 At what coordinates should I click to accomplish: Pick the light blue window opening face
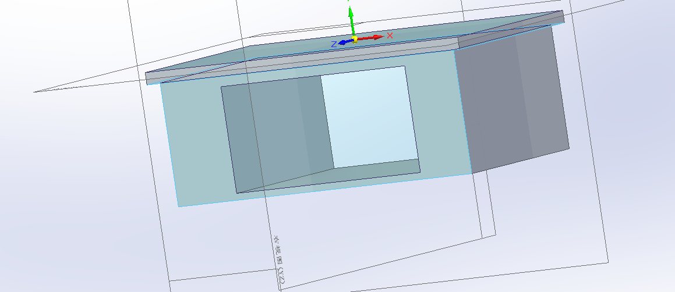pyautogui.click(x=370, y=117)
